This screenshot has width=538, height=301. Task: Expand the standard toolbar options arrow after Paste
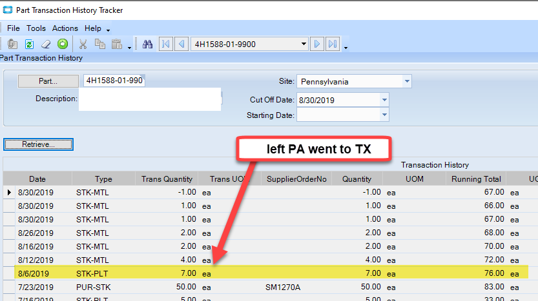129,48
